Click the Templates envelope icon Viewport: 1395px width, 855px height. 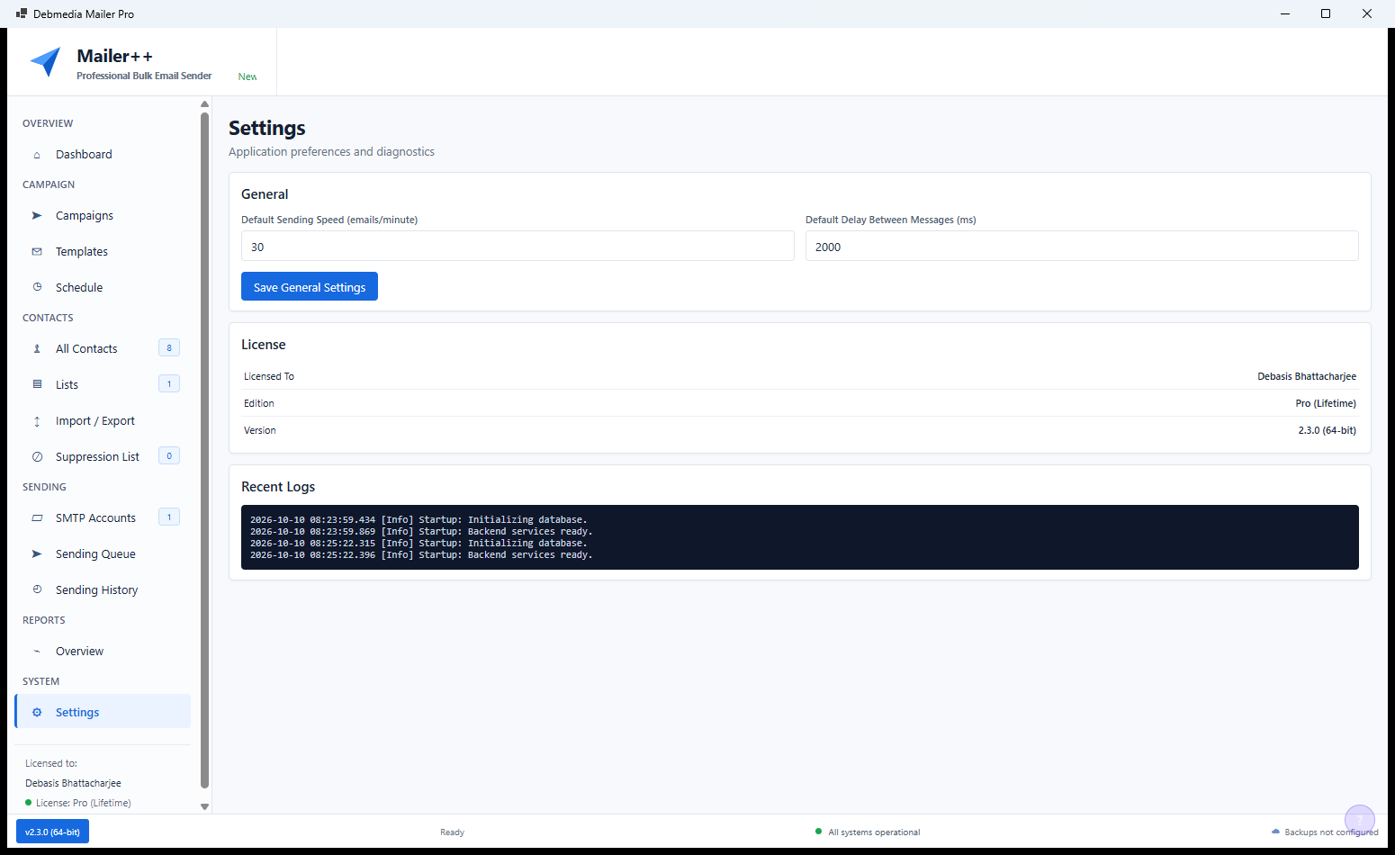pos(37,252)
